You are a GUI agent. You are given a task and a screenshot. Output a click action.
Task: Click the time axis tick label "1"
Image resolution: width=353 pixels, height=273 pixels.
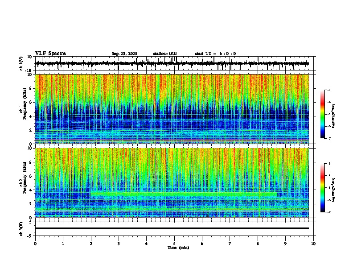(63, 244)
